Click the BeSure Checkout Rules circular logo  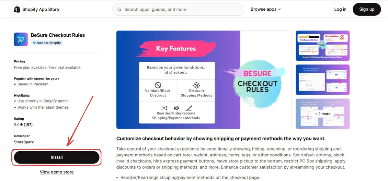point(258,82)
